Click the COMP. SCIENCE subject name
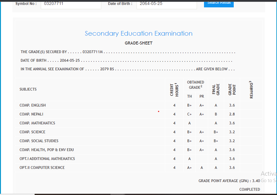The height and width of the screenshot is (195, 277). click(33, 132)
